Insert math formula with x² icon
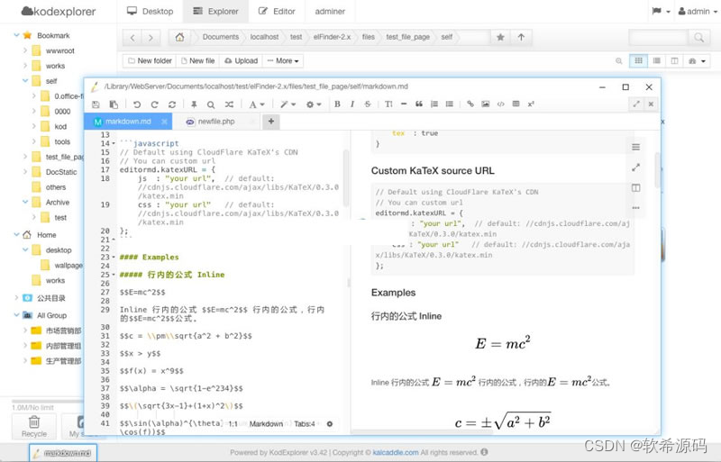The height and width of the screenshot is (462, 721). tap(531, 104)
